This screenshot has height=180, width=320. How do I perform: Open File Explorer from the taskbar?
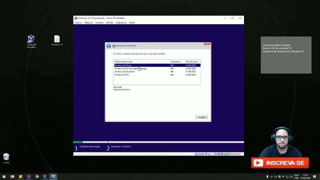tap(12, 176)
